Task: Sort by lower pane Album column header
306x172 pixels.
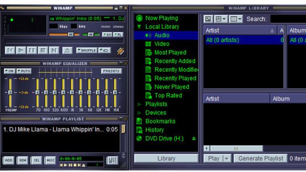Action: pos(288,99)
